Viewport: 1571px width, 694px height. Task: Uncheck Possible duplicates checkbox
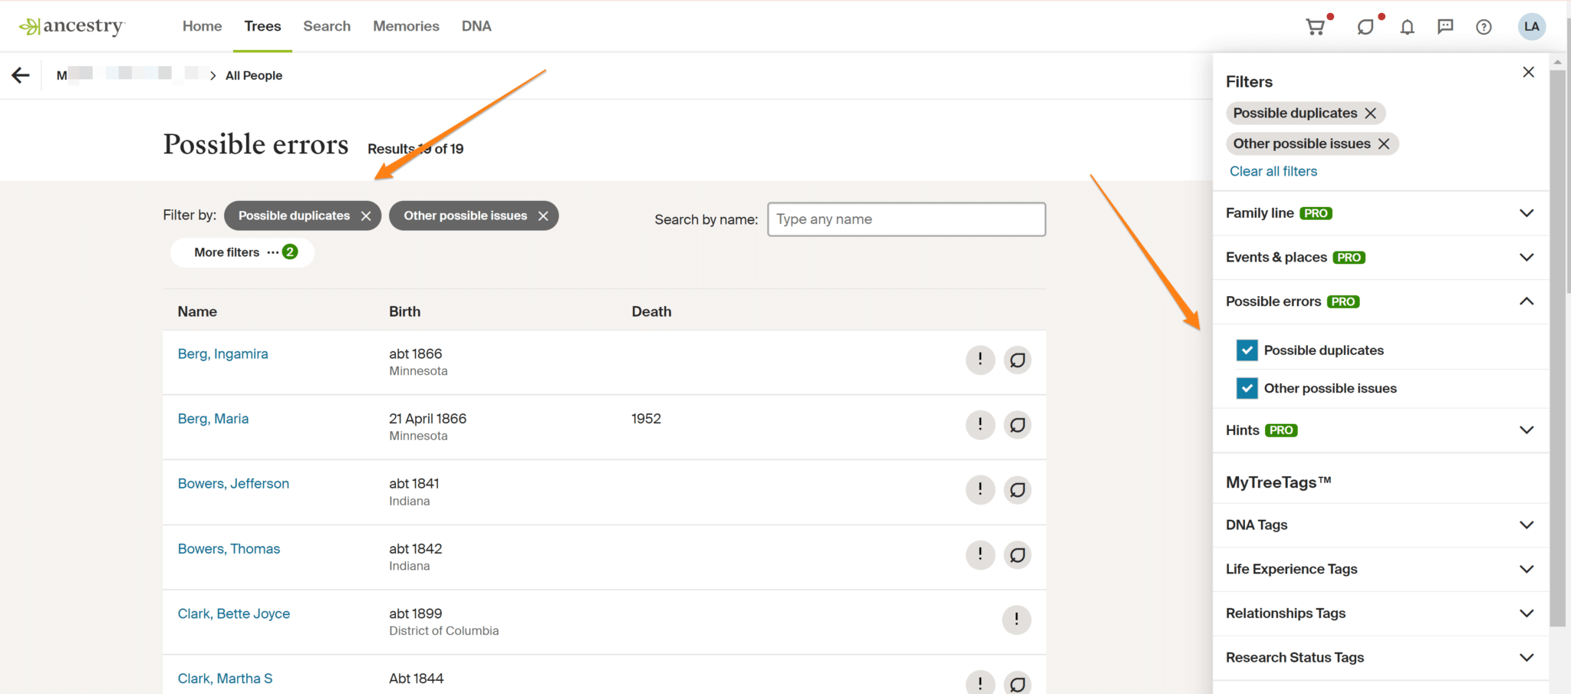coord(1247,350)
